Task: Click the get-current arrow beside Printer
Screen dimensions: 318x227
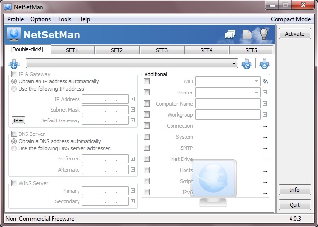Action: (x=265, y=93)
